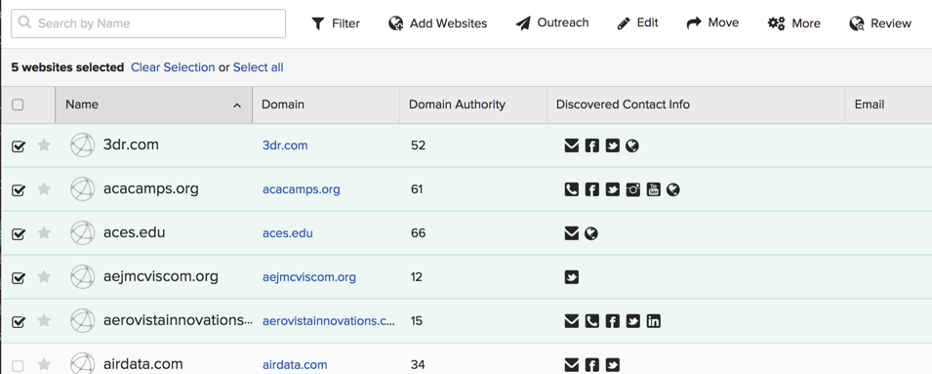Click the email icon for 3dr.com

click(x=571, y=145)
